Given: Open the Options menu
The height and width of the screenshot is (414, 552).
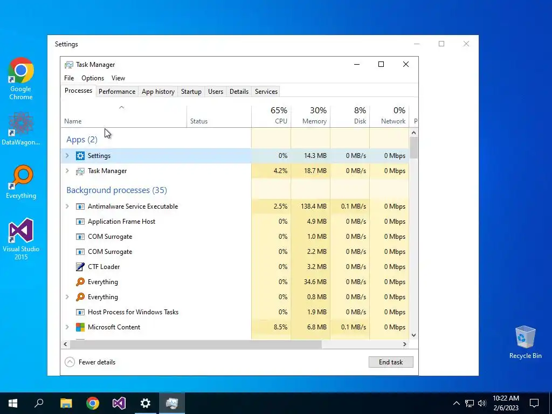Looking at the screenshot, I should 93,78.
